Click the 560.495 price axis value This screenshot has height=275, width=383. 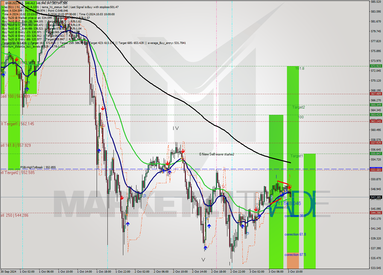pos(376,130)
